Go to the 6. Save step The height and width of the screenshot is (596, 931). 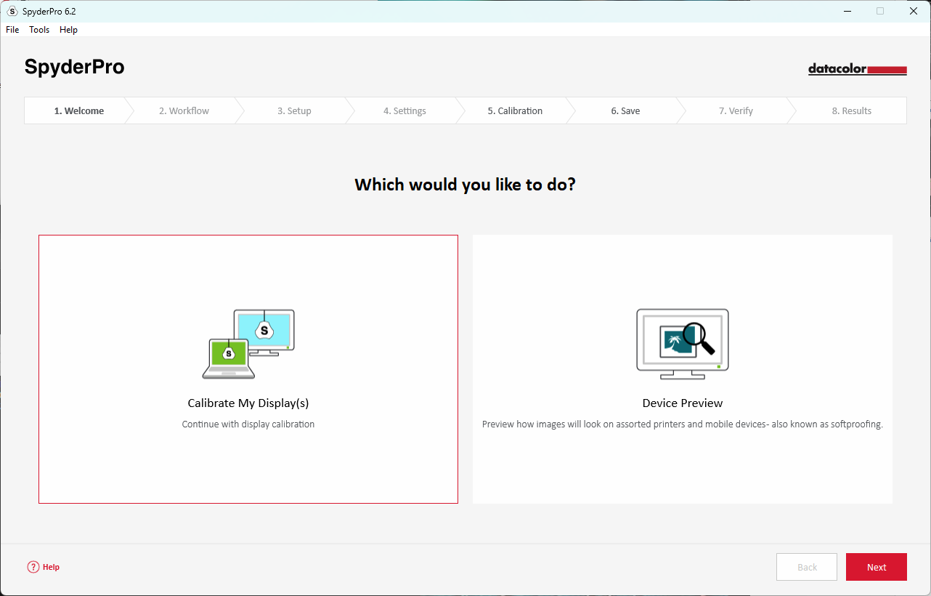pos(625,111)
